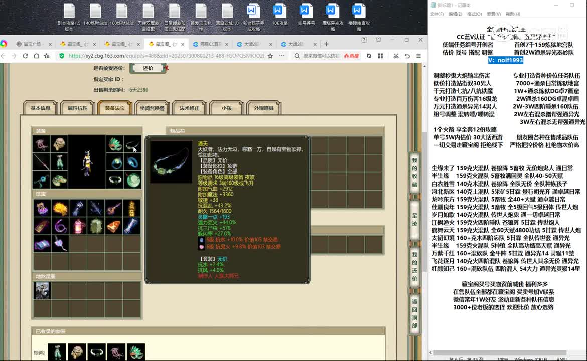
Task: Open the 属性抗性 tab
Action: [x=77, y=108]
